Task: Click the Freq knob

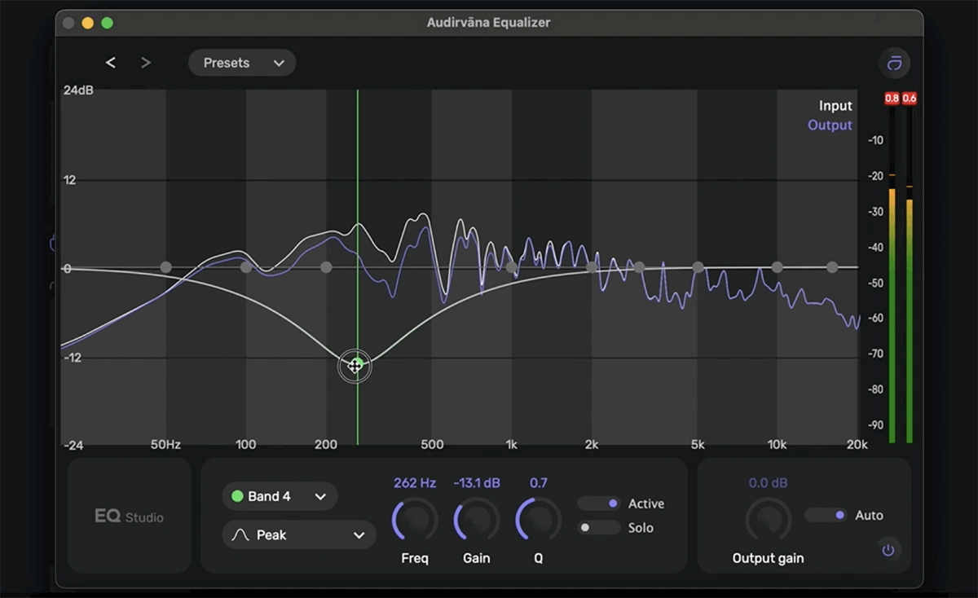Action: click(415, 520)
